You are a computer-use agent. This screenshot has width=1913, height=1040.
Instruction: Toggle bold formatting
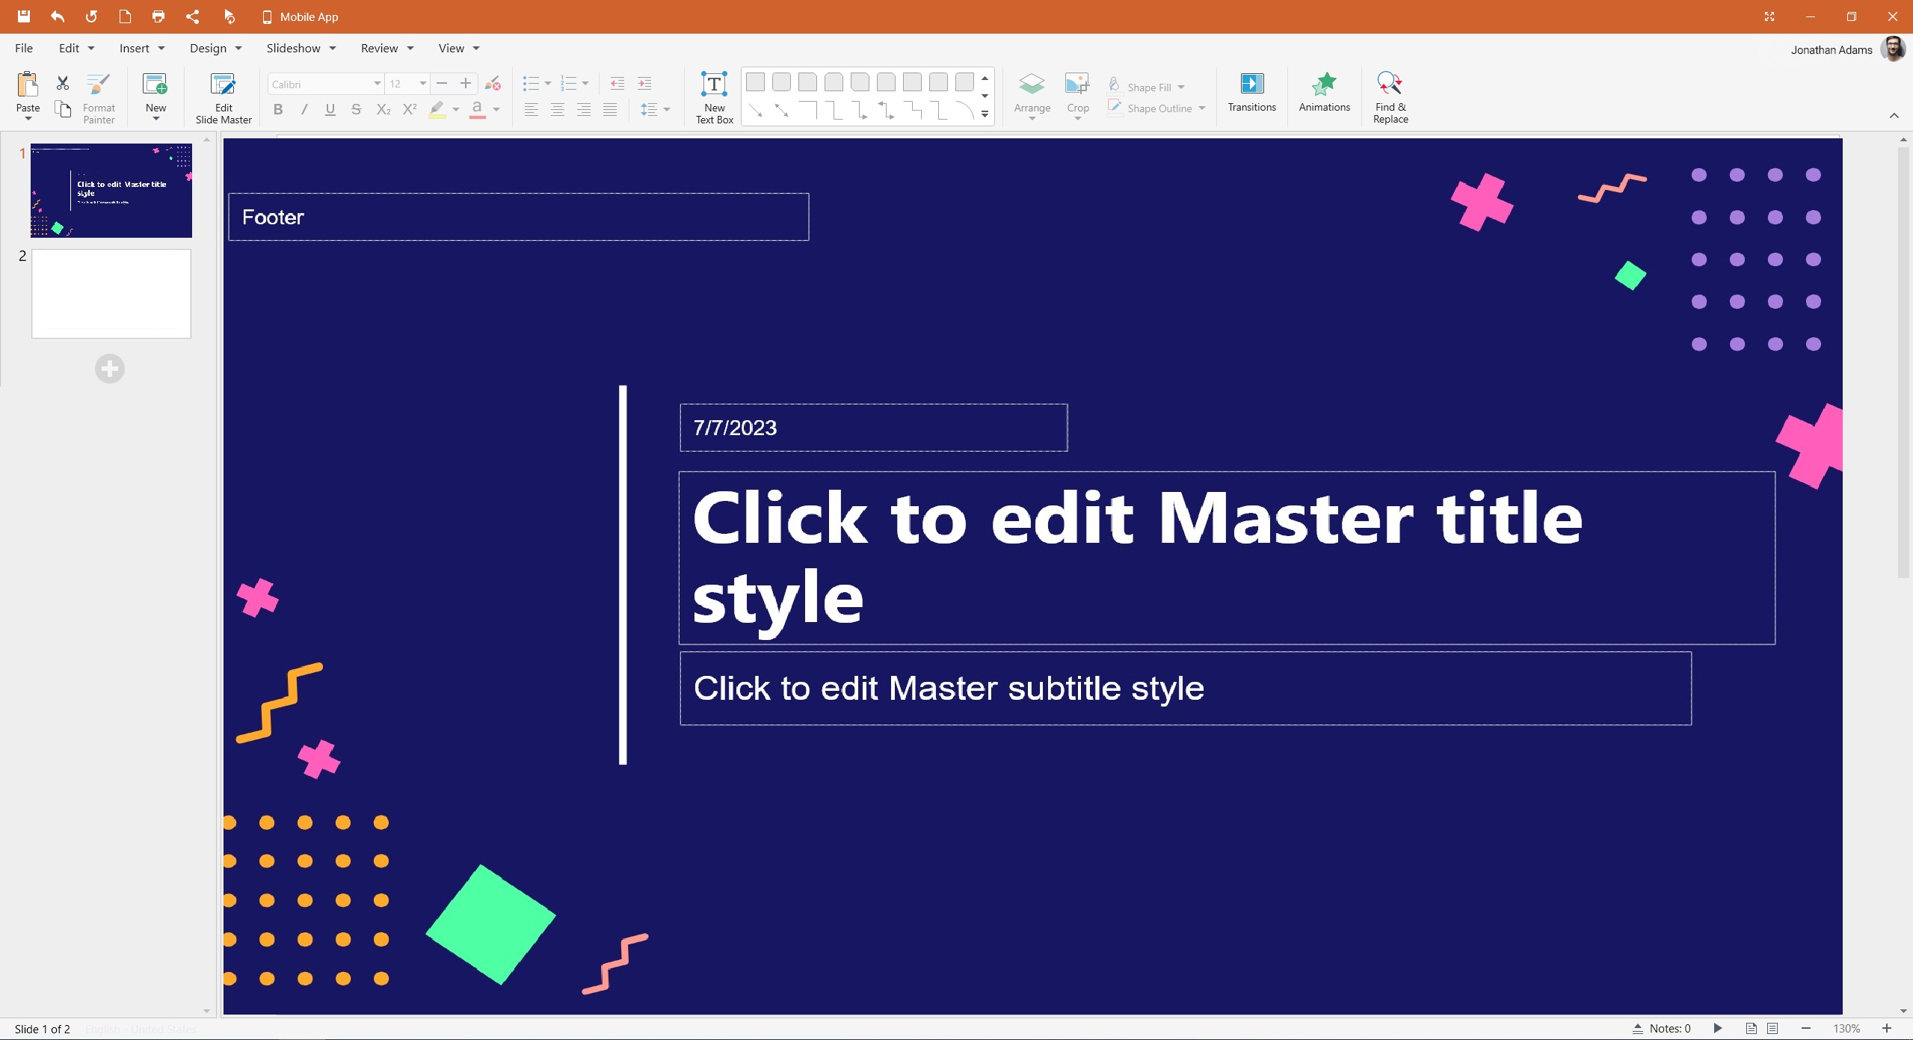pyautogui.click(x=278, y=109)
